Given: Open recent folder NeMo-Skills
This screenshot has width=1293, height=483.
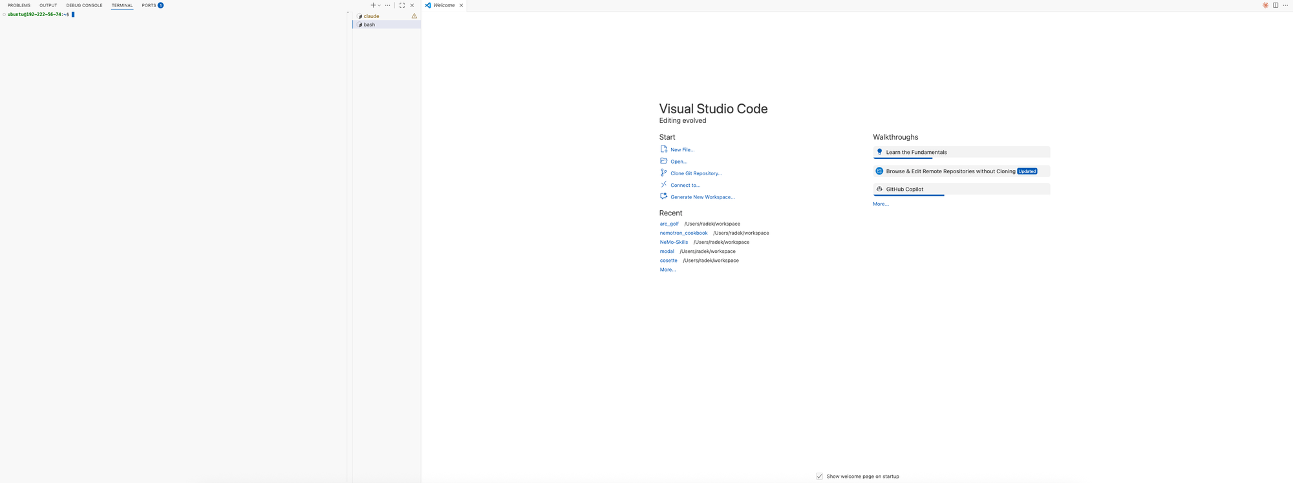Looking at the screenshot, I should 674,242.
